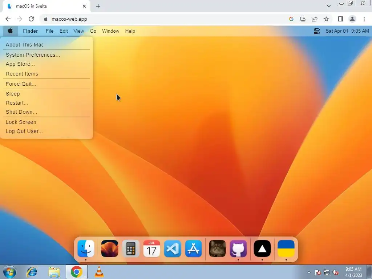
Task: Open the Vercel triangle dock icon
Action: click(x=262, y=248)
